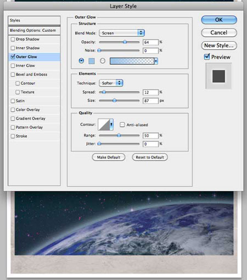Enable the Drop Shadow checkbox

pos(13,39)
